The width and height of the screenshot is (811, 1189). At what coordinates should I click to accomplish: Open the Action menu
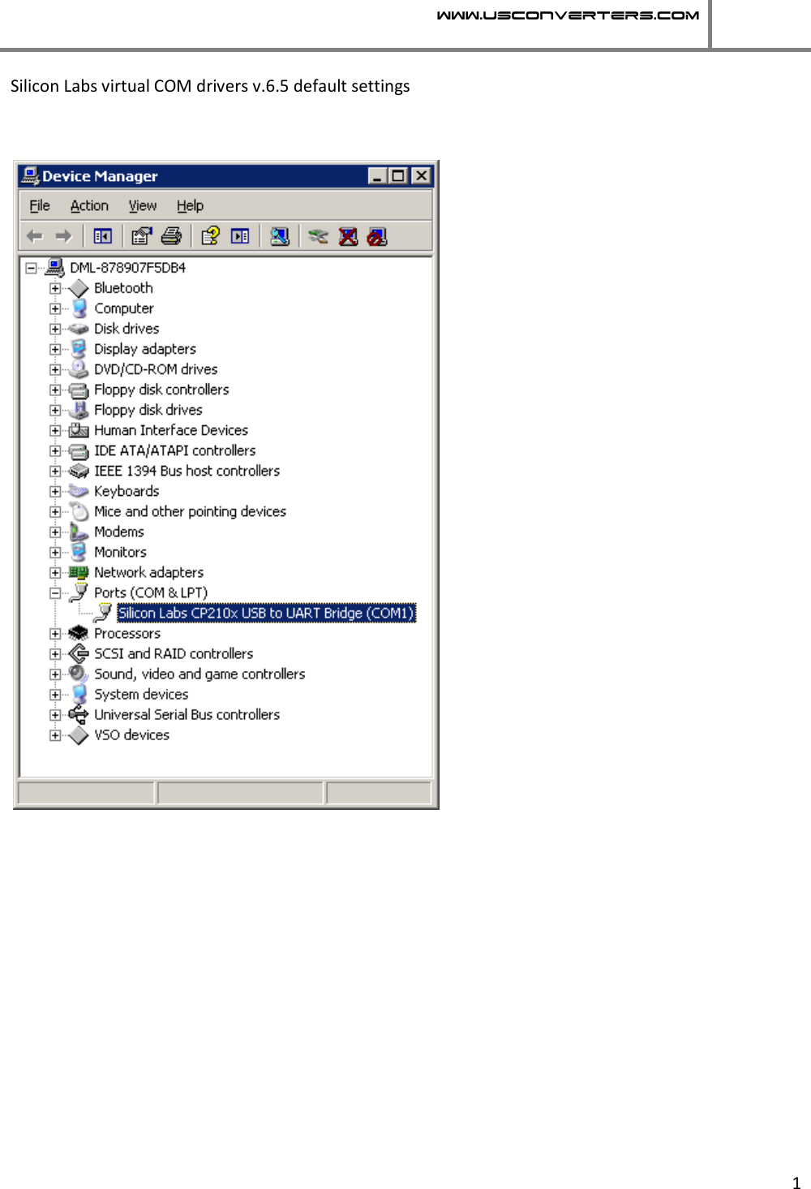coord(89,205)
